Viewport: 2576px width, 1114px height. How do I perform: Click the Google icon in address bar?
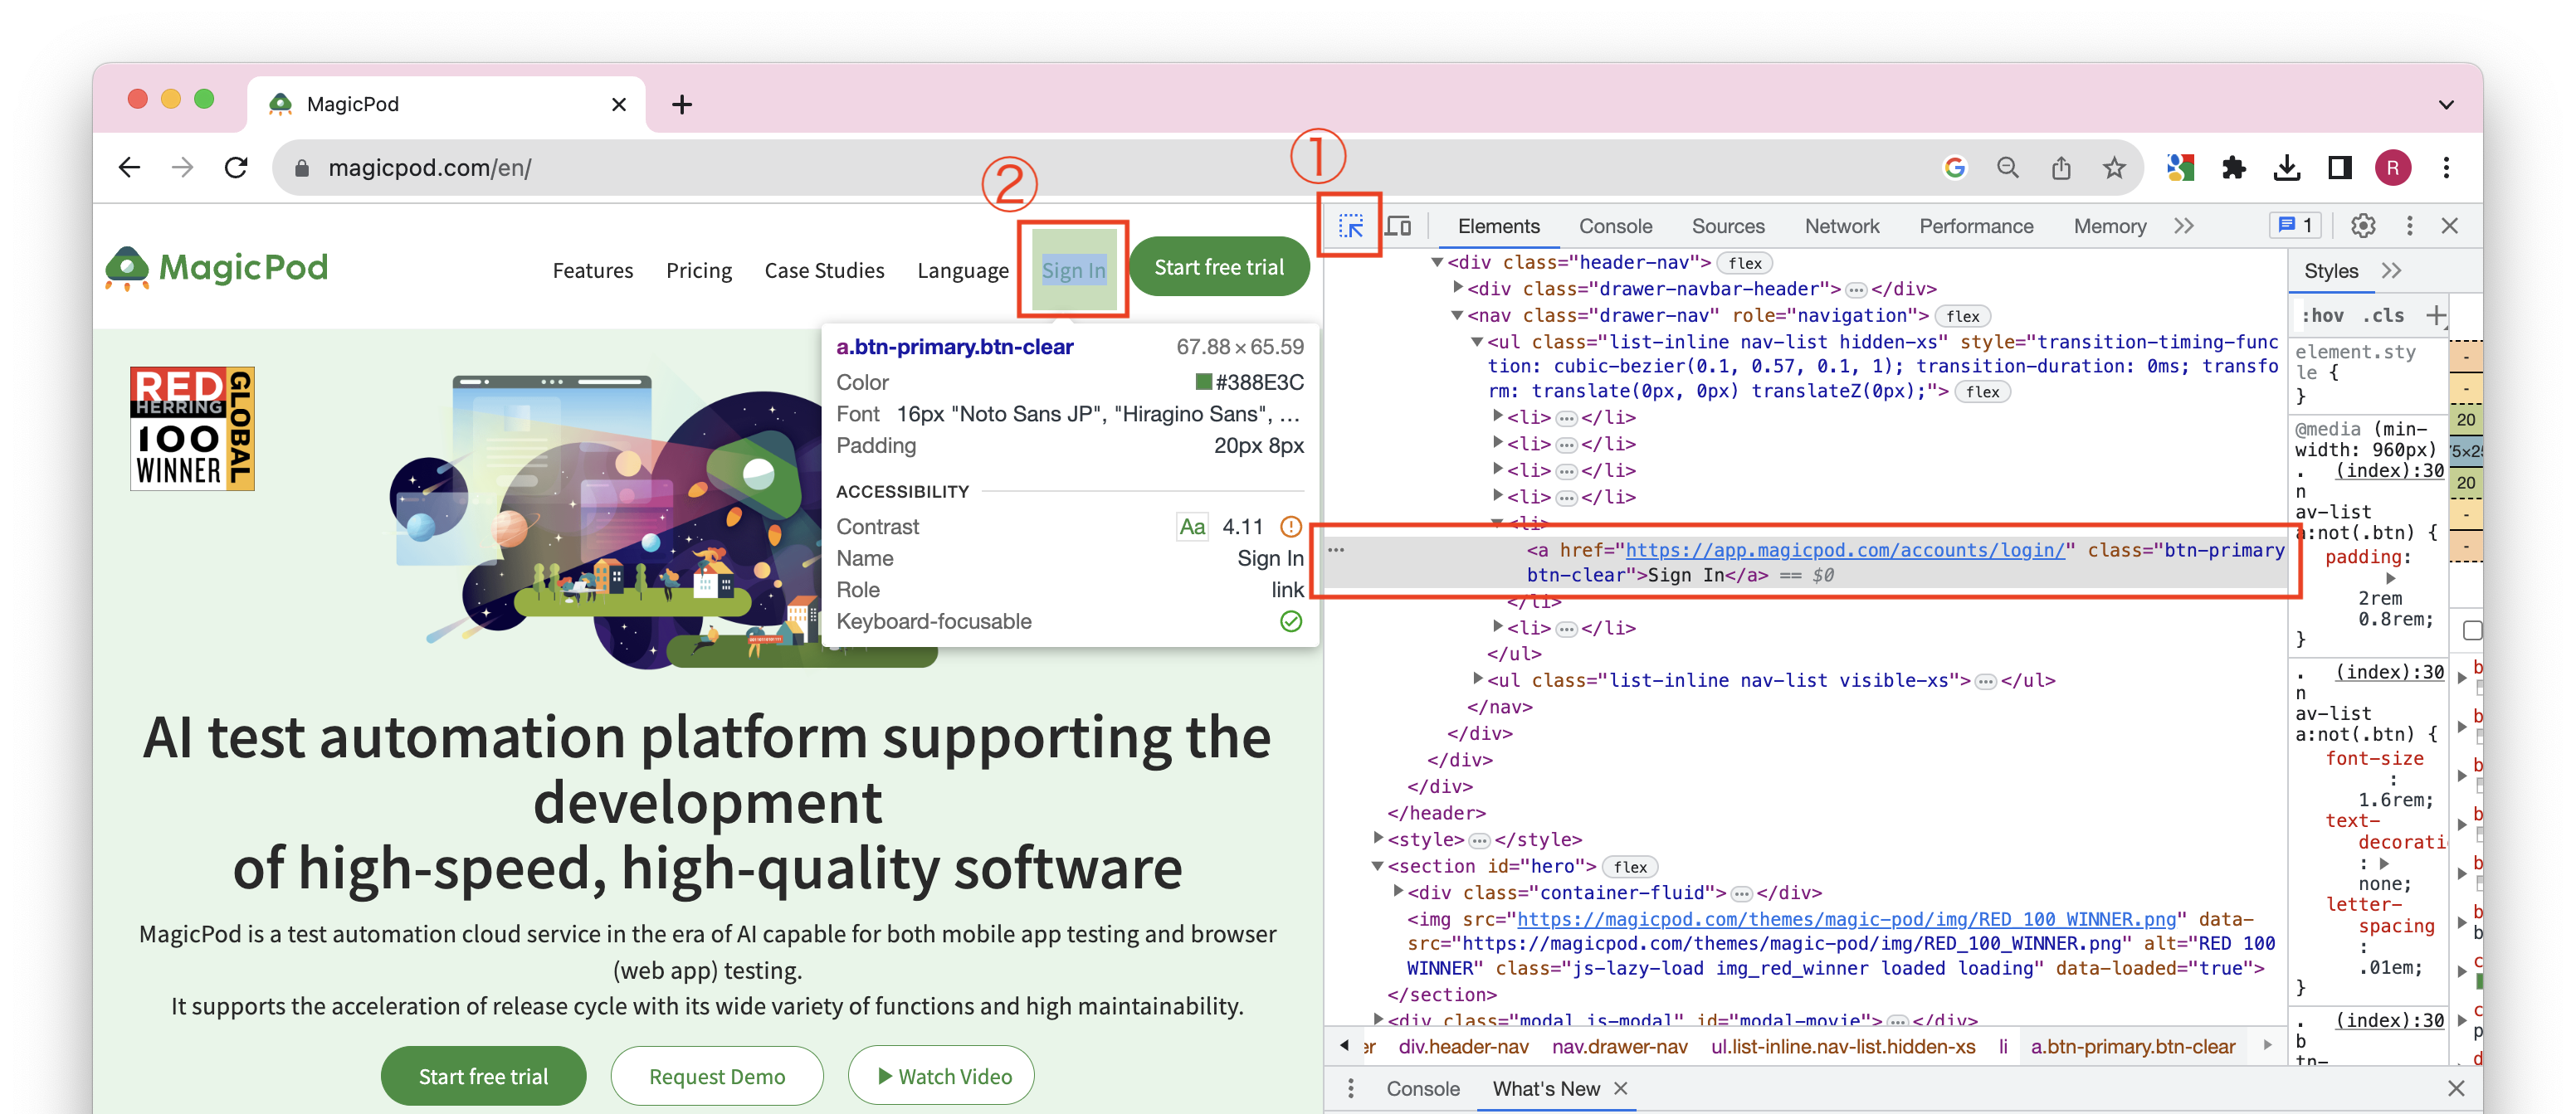click(1954, 168)
